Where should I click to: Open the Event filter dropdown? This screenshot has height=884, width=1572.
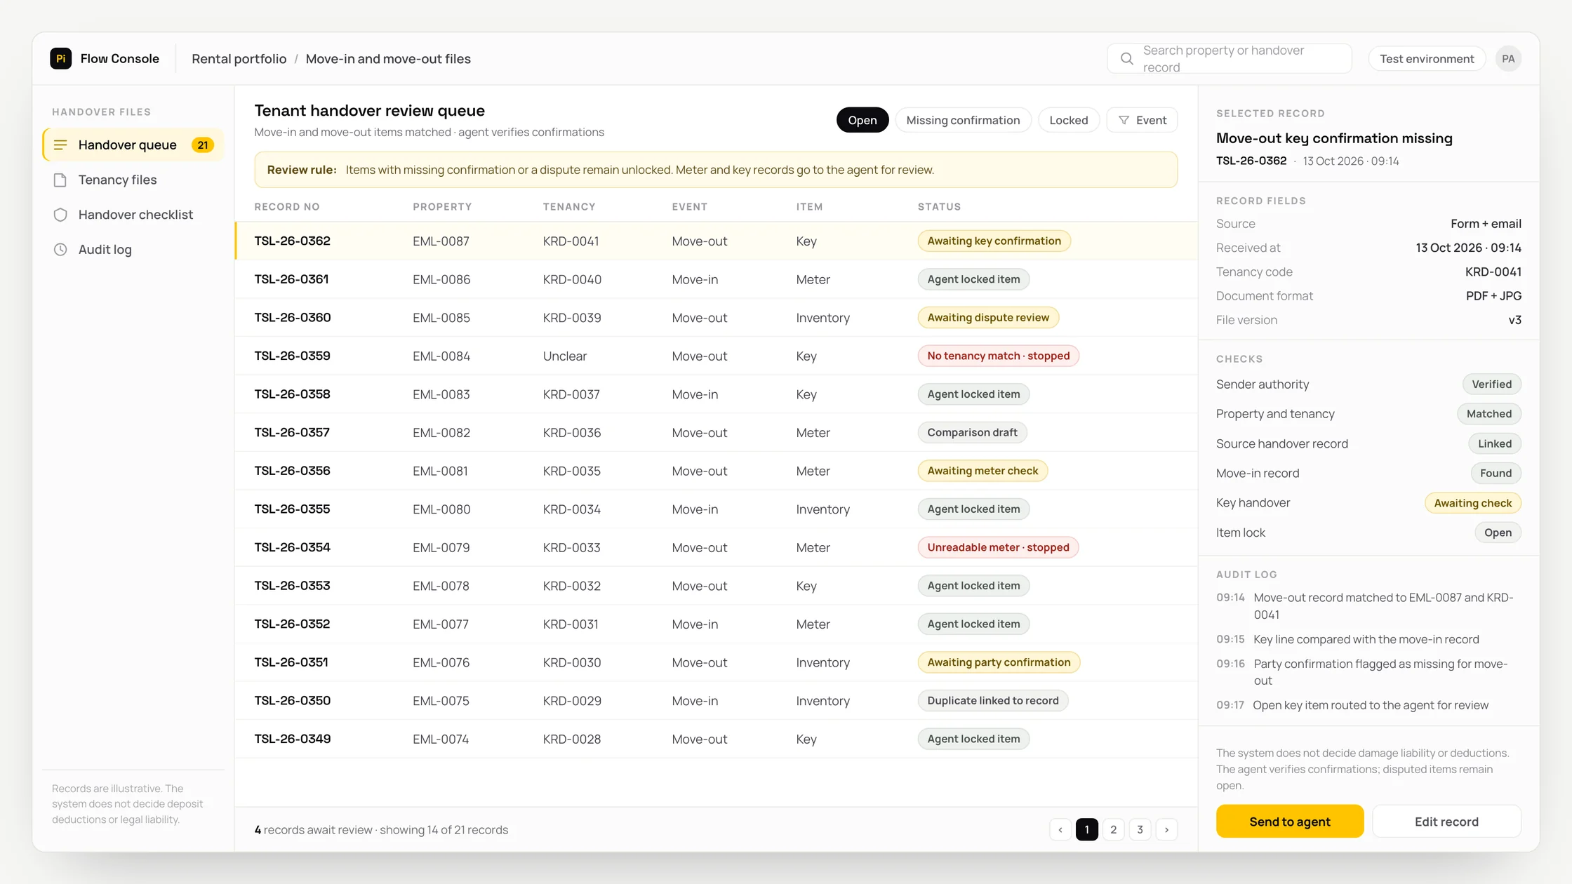click(x=1142, y=120)
